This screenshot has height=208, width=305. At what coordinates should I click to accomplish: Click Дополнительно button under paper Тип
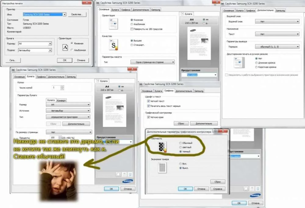[x=76, y=124]
